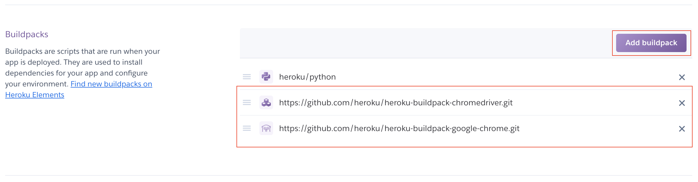Click the reorder handle beside google-chrome buildpack
The width and height of the screenshot is (698, 182).
click(x=247, y=128)
